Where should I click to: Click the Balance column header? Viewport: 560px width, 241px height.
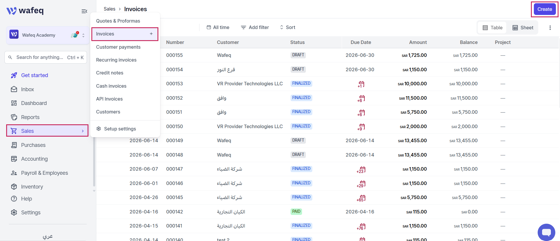[469, 42]
